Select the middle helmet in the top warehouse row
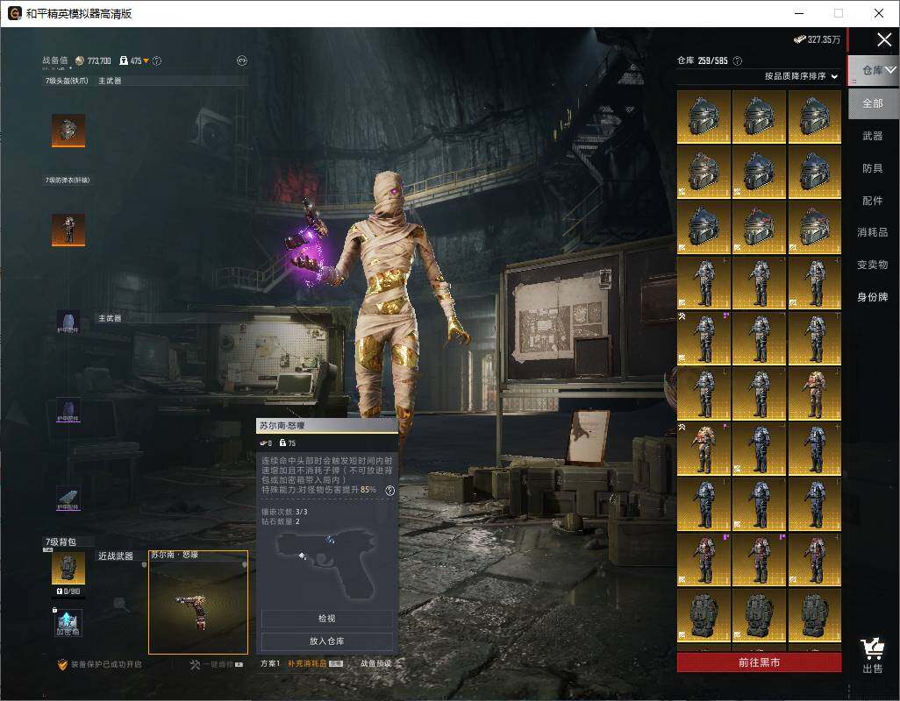900x701 pixels. (x=759, y=117)
